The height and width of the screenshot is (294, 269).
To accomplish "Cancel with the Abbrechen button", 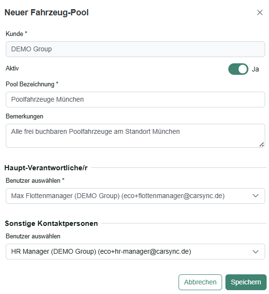I will coord(200,282).
